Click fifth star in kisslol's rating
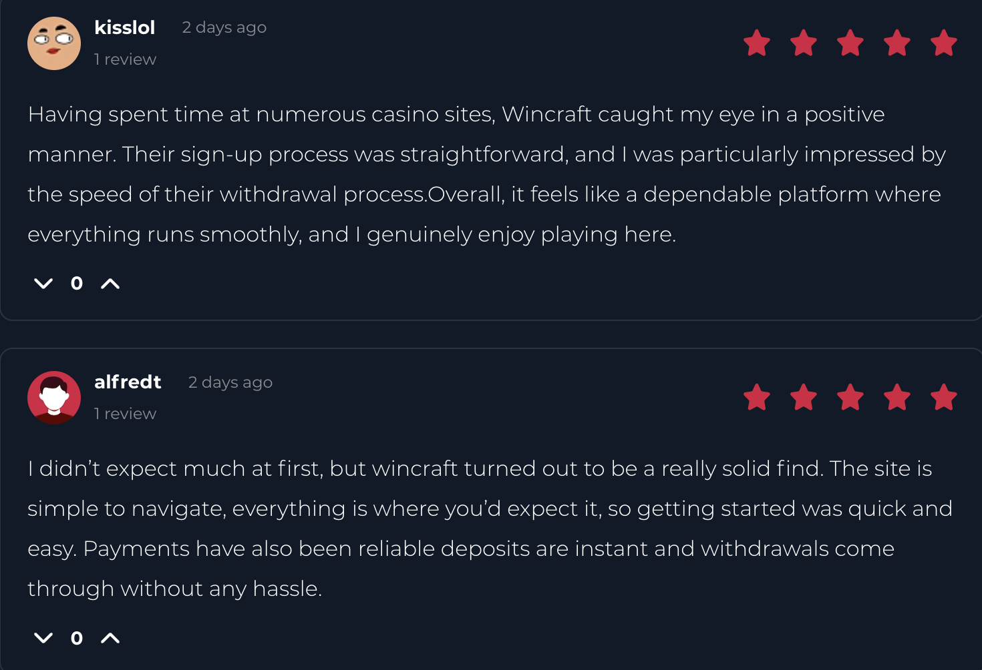Screen dimensions: 982x670 [944, 43]
